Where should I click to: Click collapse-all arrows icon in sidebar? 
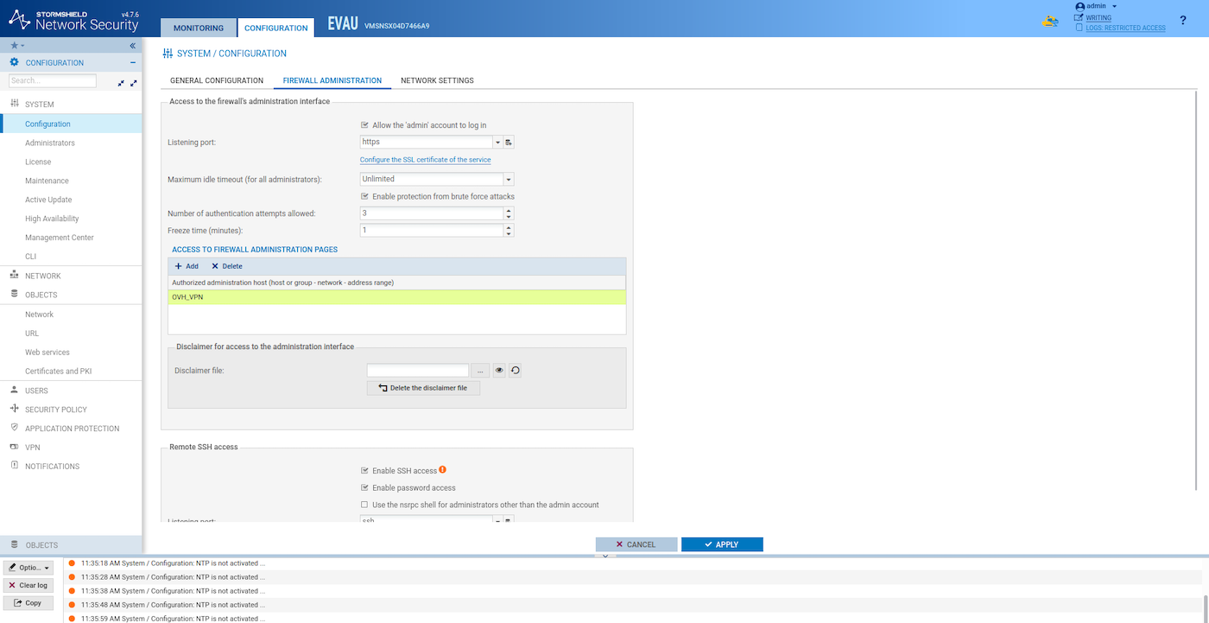point(121,83)
